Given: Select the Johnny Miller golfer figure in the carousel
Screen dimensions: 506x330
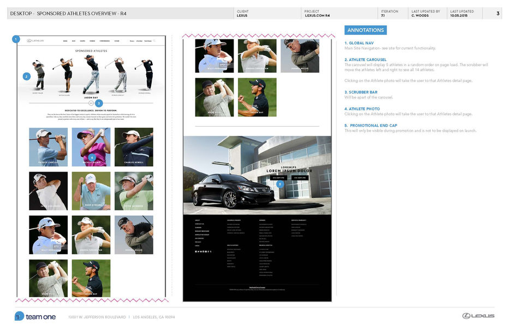Looking at the screenshot, I should 39,75.
